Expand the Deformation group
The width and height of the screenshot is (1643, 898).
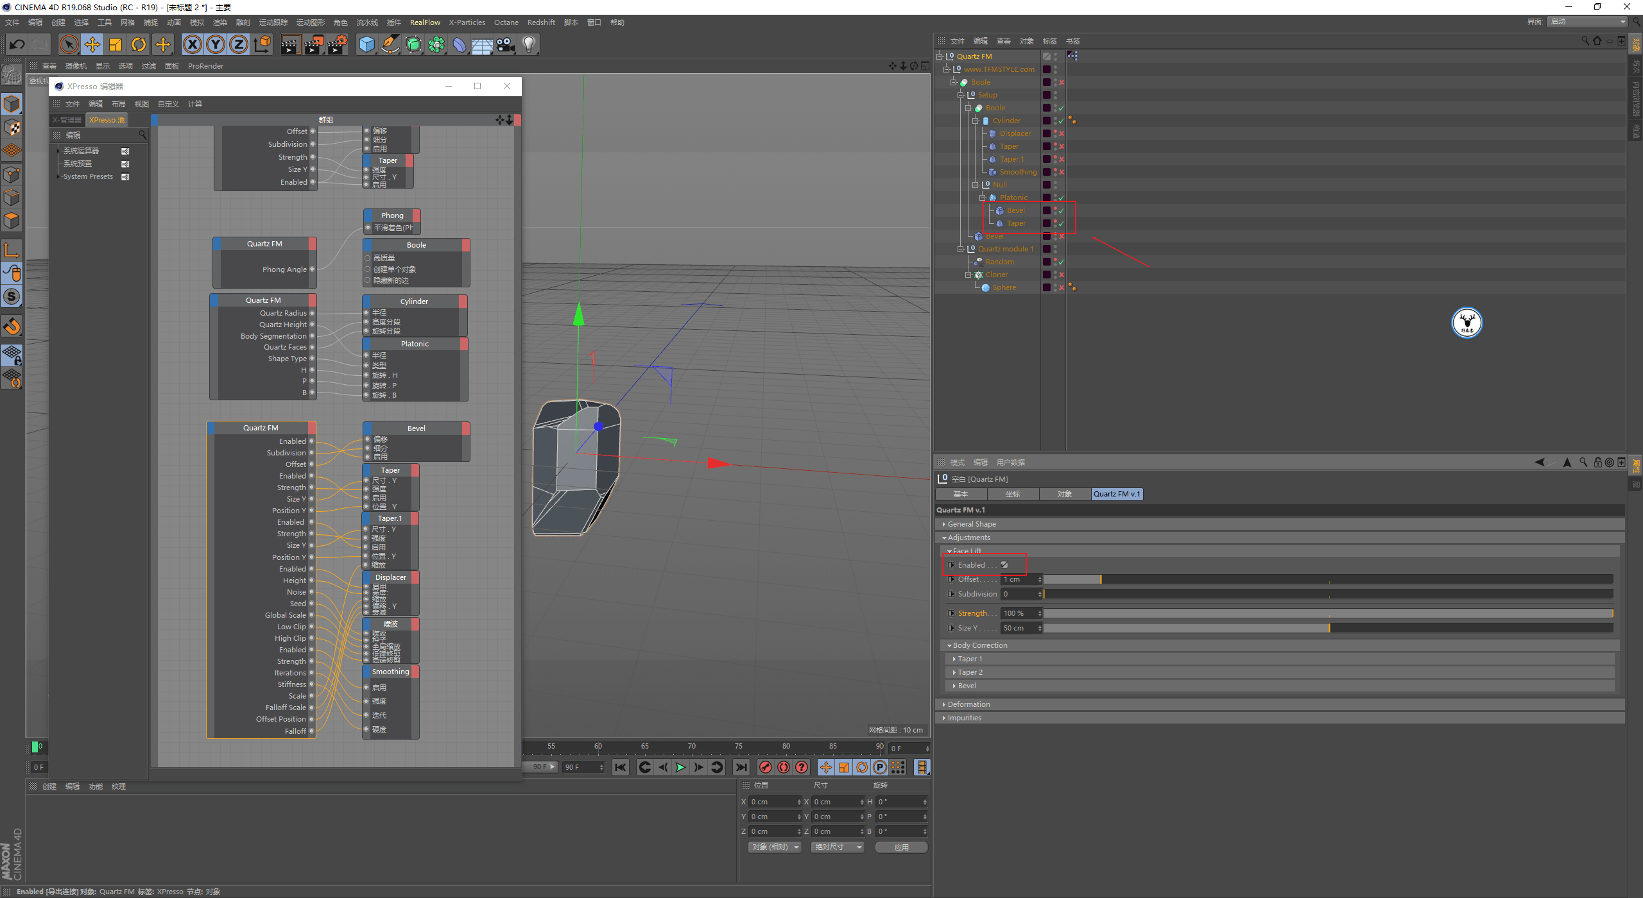[968, 704]
